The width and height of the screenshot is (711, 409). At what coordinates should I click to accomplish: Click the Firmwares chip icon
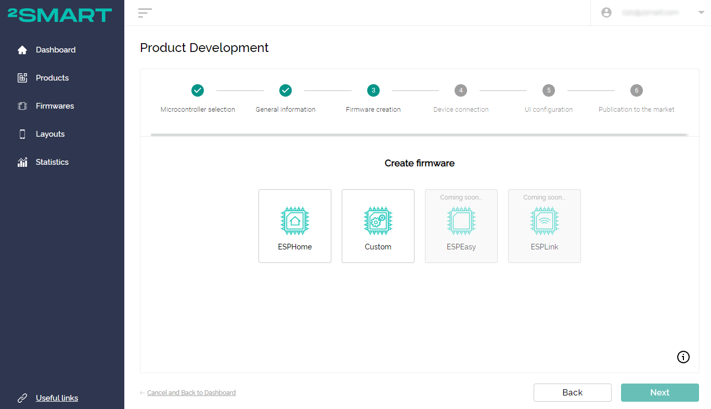22,106
